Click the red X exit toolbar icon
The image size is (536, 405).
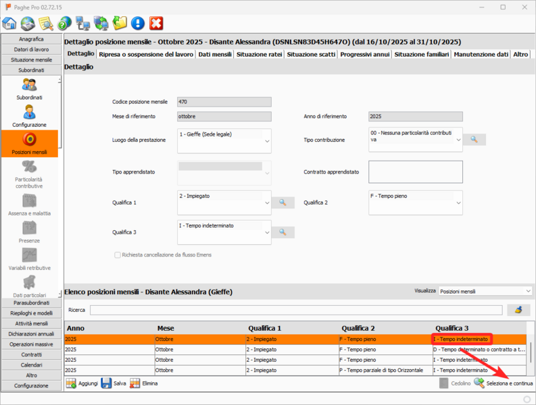click(156, 24)
